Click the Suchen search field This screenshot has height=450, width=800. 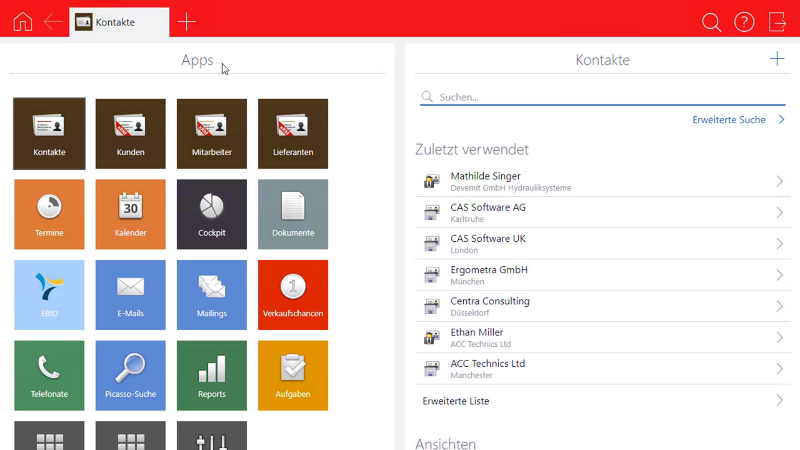pos(602,97)
